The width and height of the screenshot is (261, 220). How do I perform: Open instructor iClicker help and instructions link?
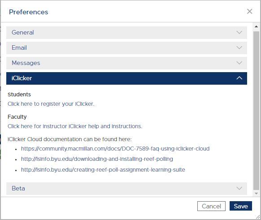pos(75,126)
